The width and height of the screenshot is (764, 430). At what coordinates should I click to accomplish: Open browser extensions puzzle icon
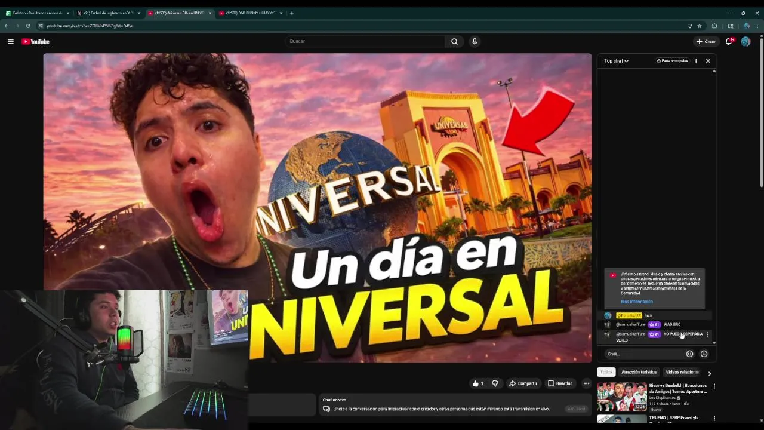[x=714, y=26]
